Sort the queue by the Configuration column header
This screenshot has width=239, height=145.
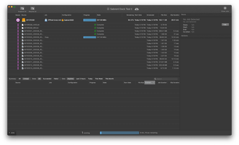coord(67,15)
